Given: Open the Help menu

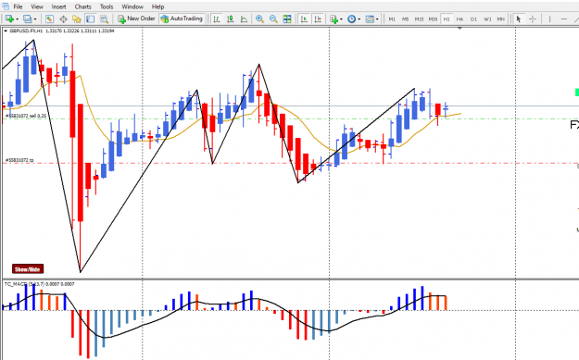Looking at the screenshot, I should (x=158, y=6).
